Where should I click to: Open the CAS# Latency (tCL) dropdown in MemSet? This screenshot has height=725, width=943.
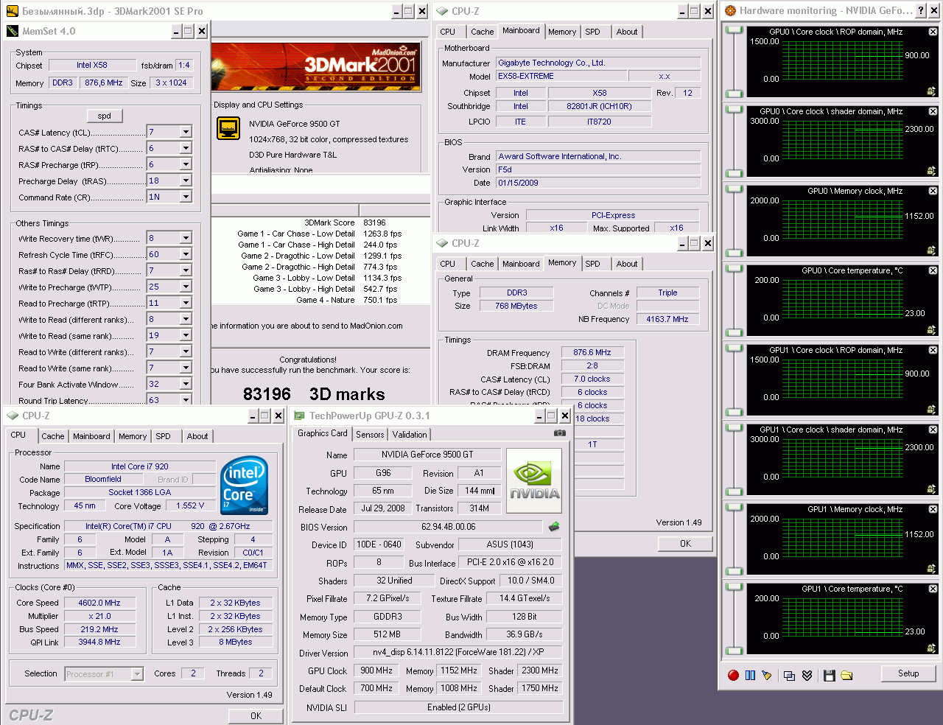[186, 132]
